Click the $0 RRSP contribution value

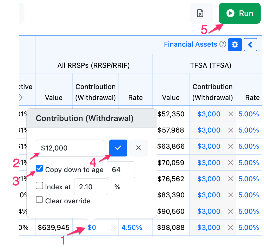click(x=92, y=228)
